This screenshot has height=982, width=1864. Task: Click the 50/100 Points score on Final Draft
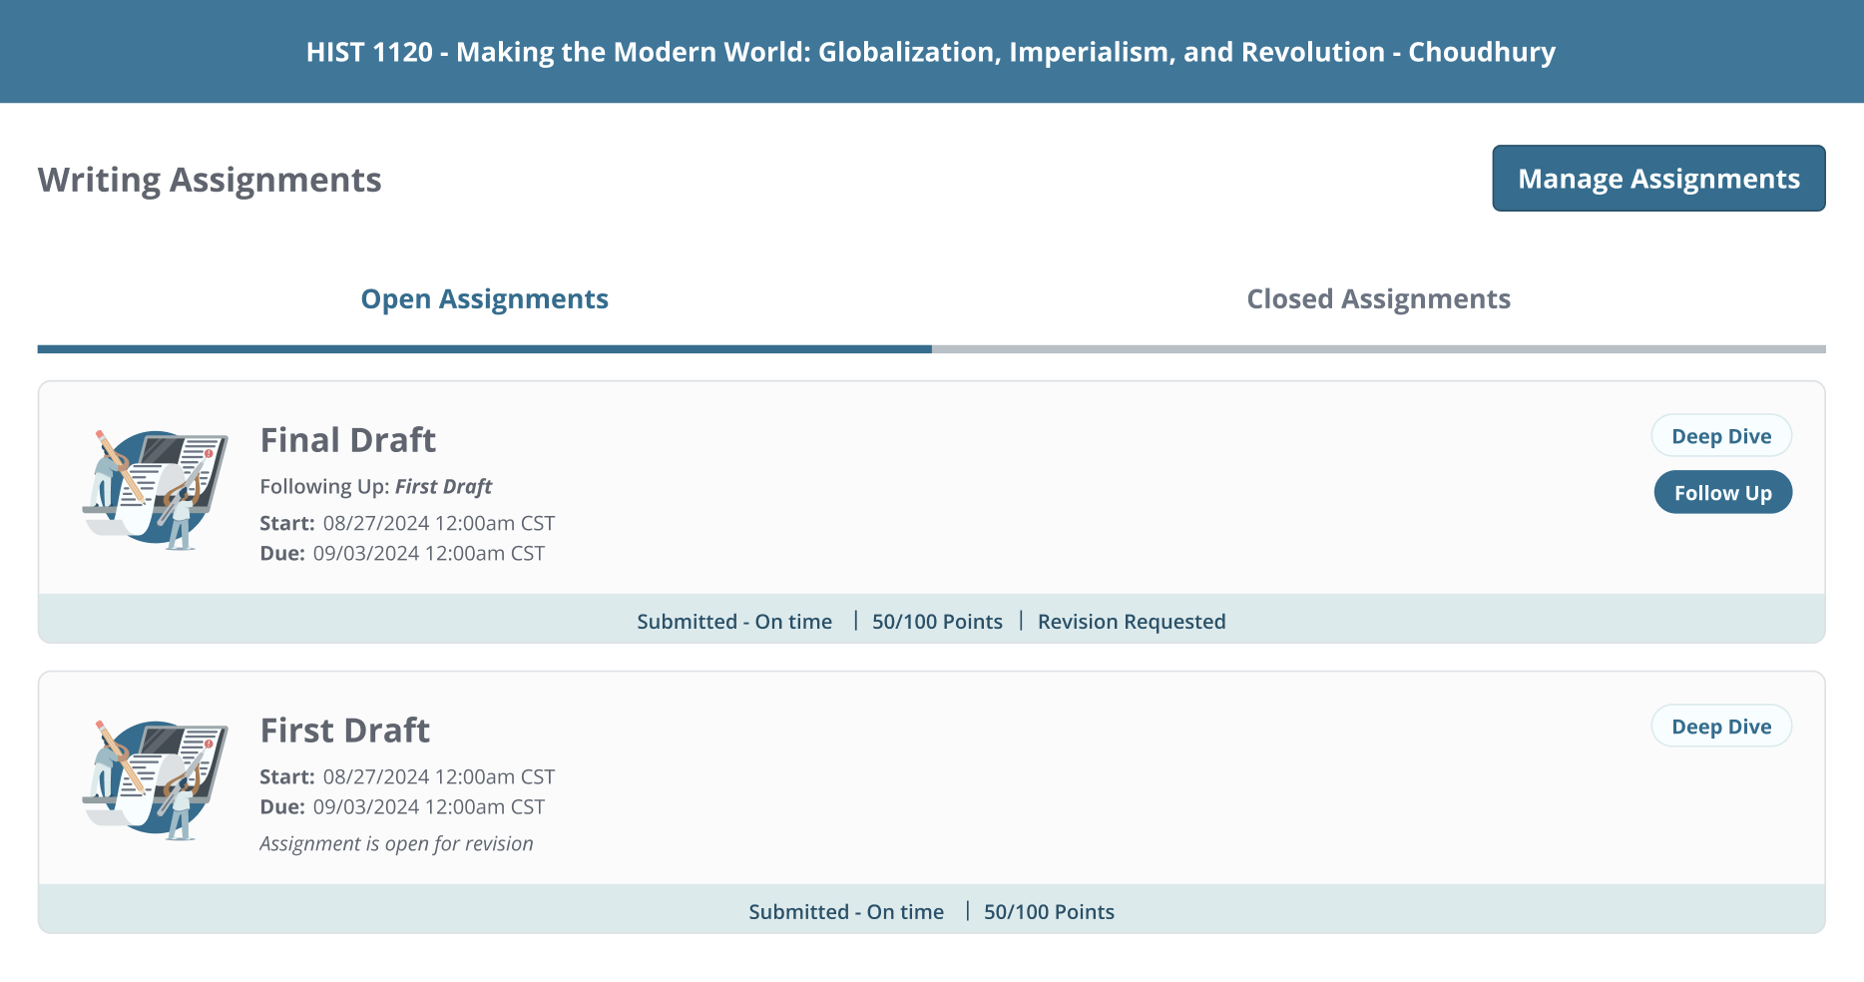pos(937,621)
